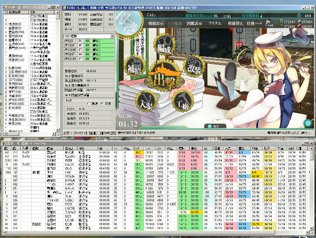
Task: Sort ship list by 燃料 column header
Action: 183,148
